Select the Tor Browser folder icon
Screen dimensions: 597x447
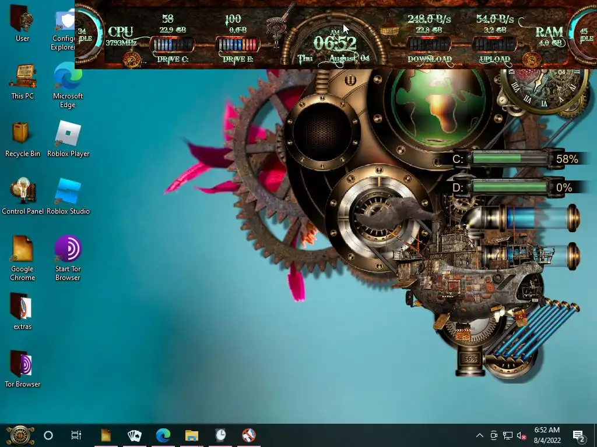pyautogui.click(x=23, y=369)
